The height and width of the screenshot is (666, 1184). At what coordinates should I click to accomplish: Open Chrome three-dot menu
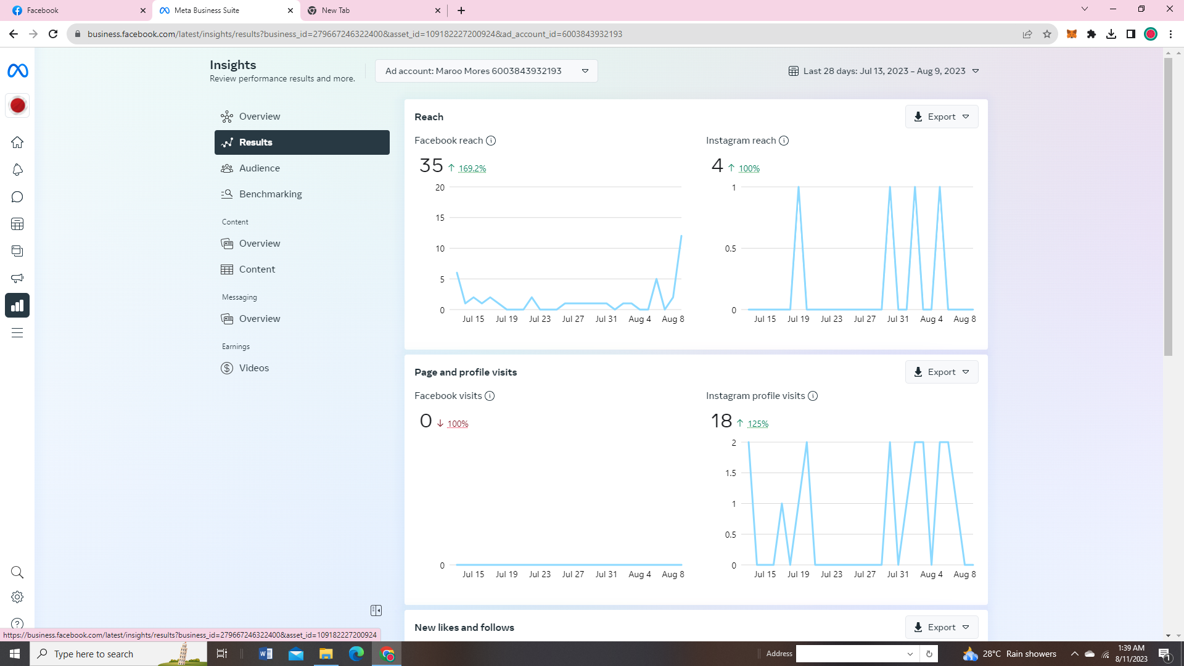1170,34
